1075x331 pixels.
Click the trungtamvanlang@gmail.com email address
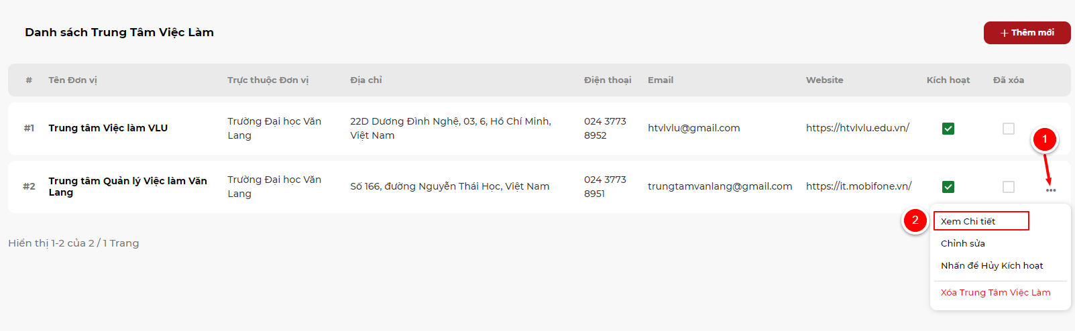(x=720, y=186)
